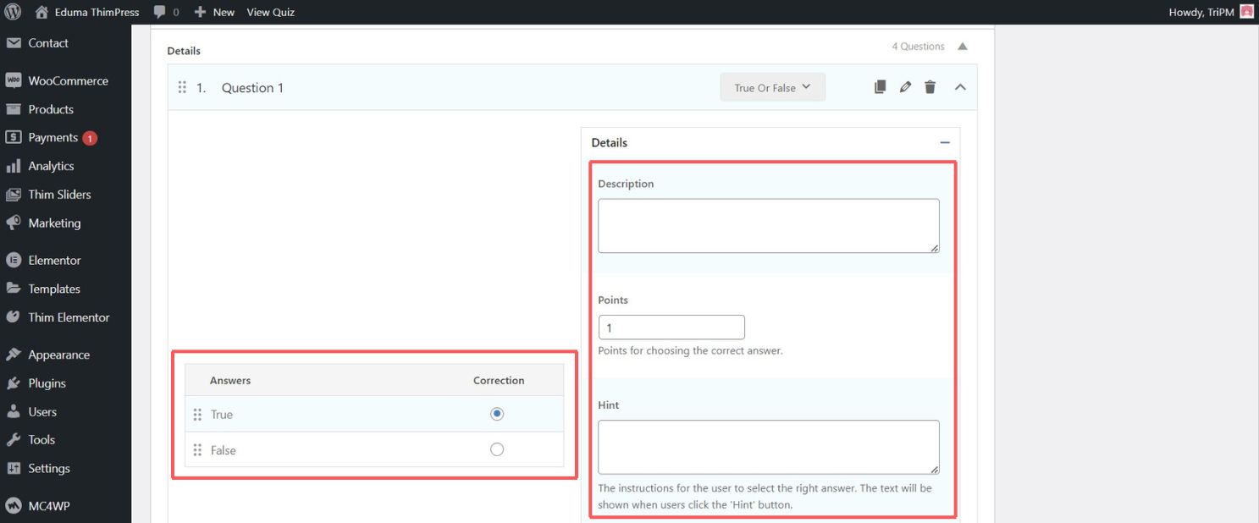Image resolution: width=1259 pixels, height=523 pixels.
Task: Grab the True answer drag handle
Action: pos(197,415)
